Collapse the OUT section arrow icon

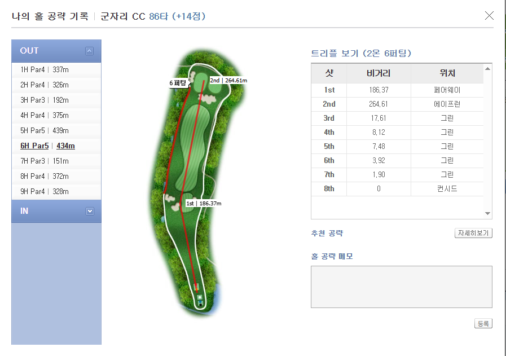click(x=89, y=51)
